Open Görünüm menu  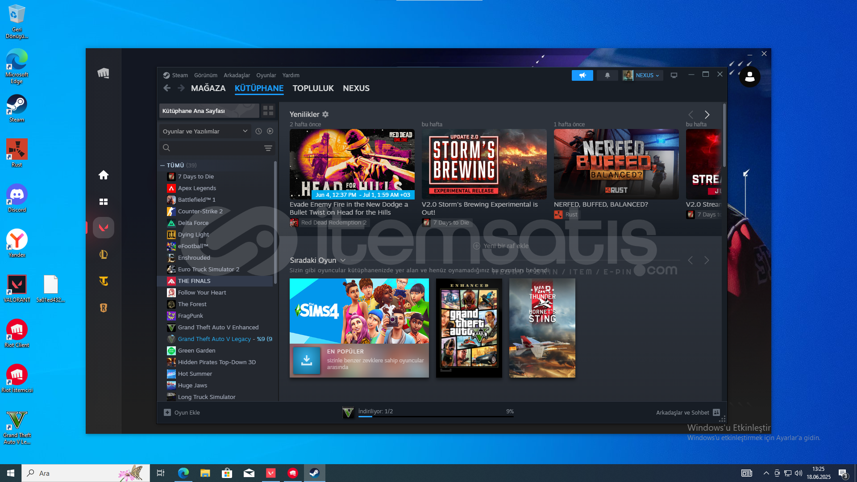point(206,75)
